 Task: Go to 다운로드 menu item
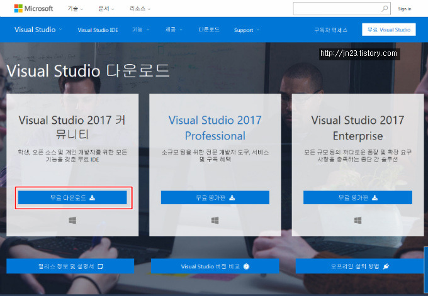click(209, 30)
